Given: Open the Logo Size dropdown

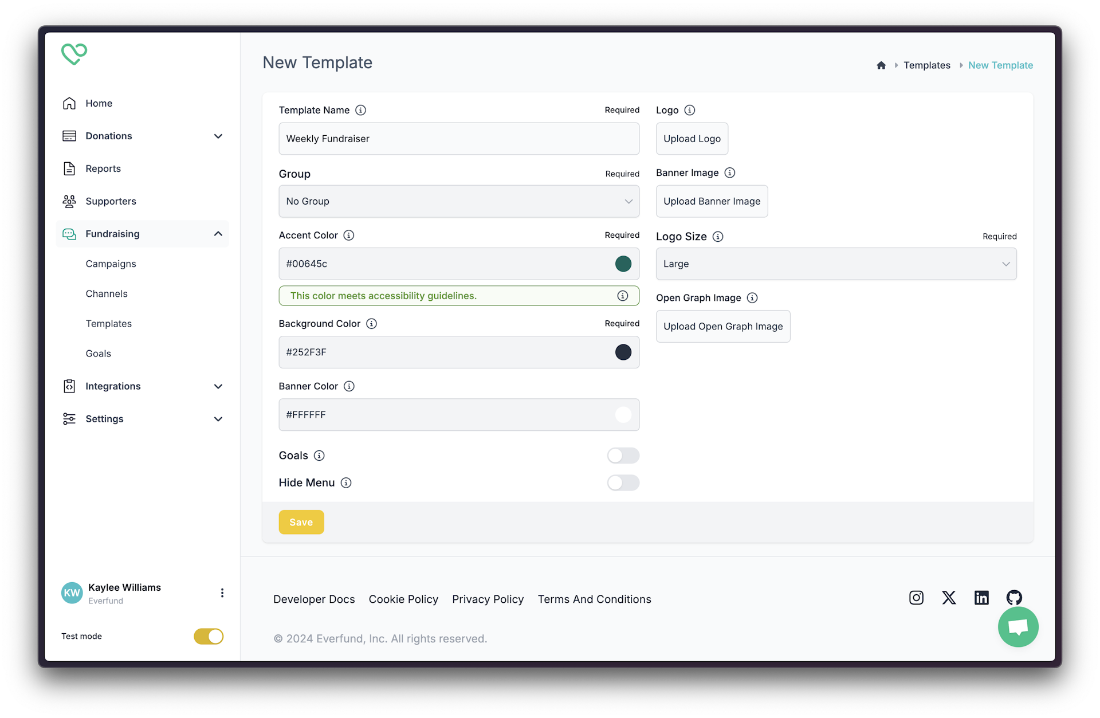Looking at the screenshot, I should point(836,263).
